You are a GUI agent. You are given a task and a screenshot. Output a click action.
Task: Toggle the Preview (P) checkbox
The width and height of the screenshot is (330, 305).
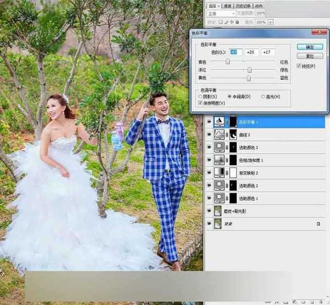click(x=299, y=66)
